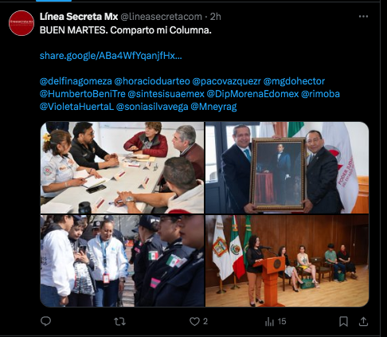Open the framed portrait photo
Image resolution: width=387 pixels, height=337 pixels.
point(287,167)
